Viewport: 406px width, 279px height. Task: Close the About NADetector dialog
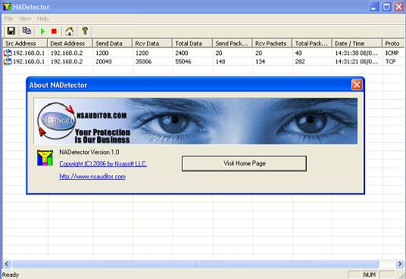tap(357, 85)
